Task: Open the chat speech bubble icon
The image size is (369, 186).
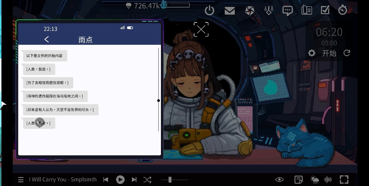Action: click(287, 11)
